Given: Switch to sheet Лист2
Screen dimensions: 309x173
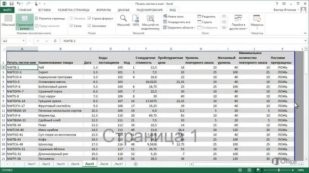Looking at the screenshot, I should tap(46, 164).
